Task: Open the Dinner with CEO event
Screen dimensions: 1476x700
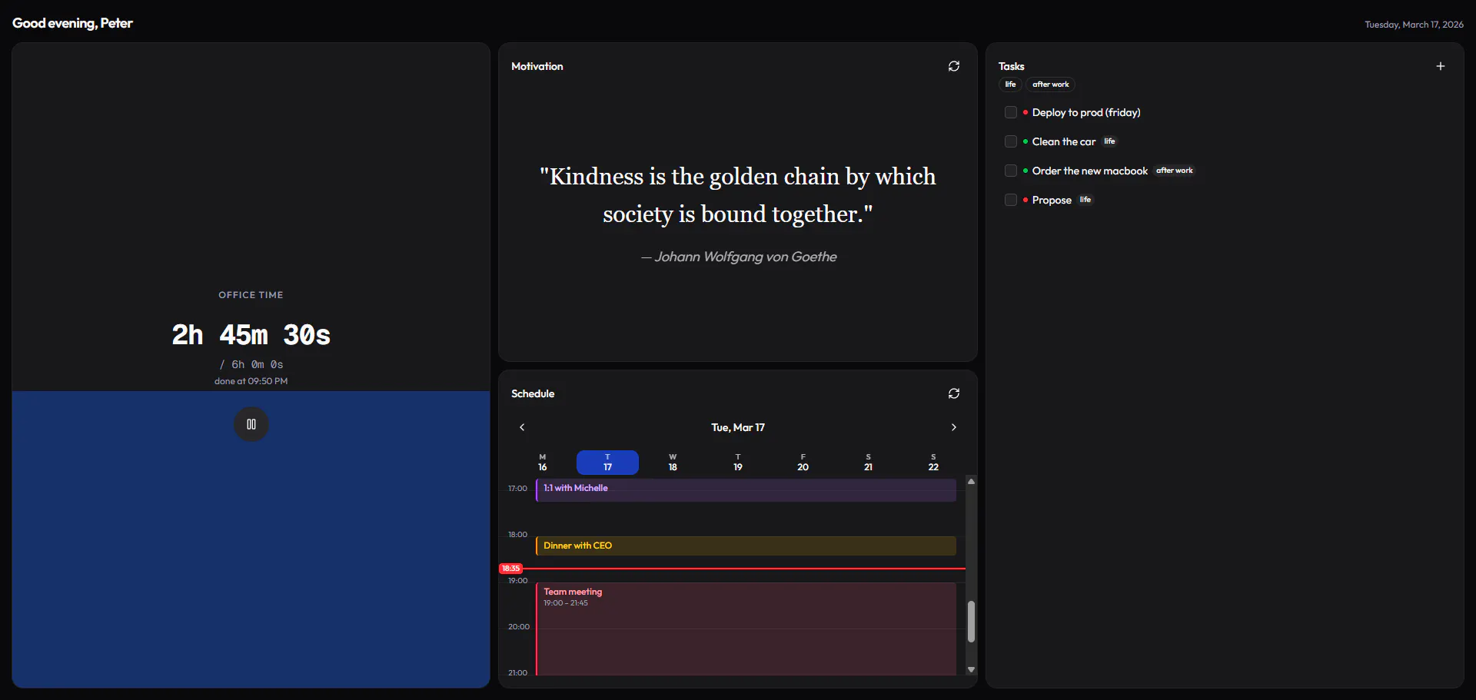Action: (x=746, y=546)
